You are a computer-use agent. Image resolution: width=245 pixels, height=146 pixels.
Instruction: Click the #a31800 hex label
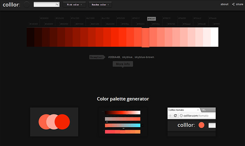pyautogui.click(x=90, y=18)
